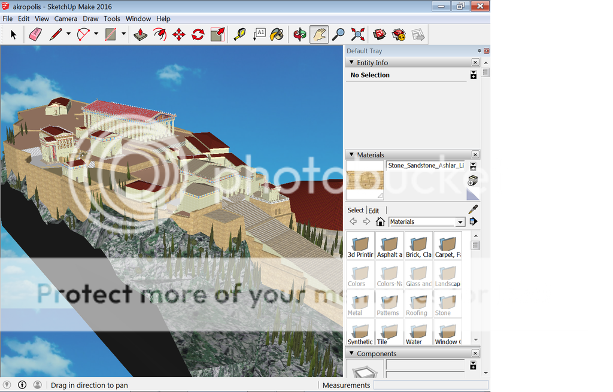Viewport: 613px width, 392px height.
Task: Open Line tool dropdown arrow
Action: 68,34
